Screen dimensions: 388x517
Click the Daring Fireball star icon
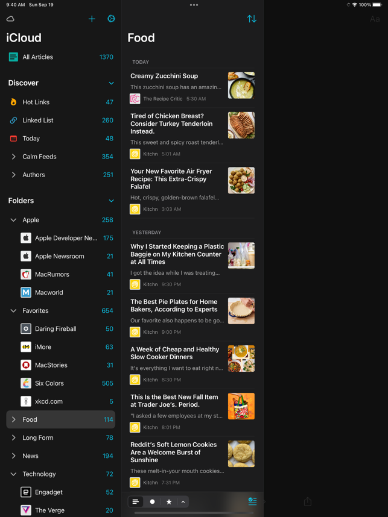click(26, 329)
